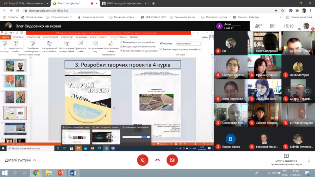Toggle Елементи керування мультимедіа checkbox

coord(121,51)
